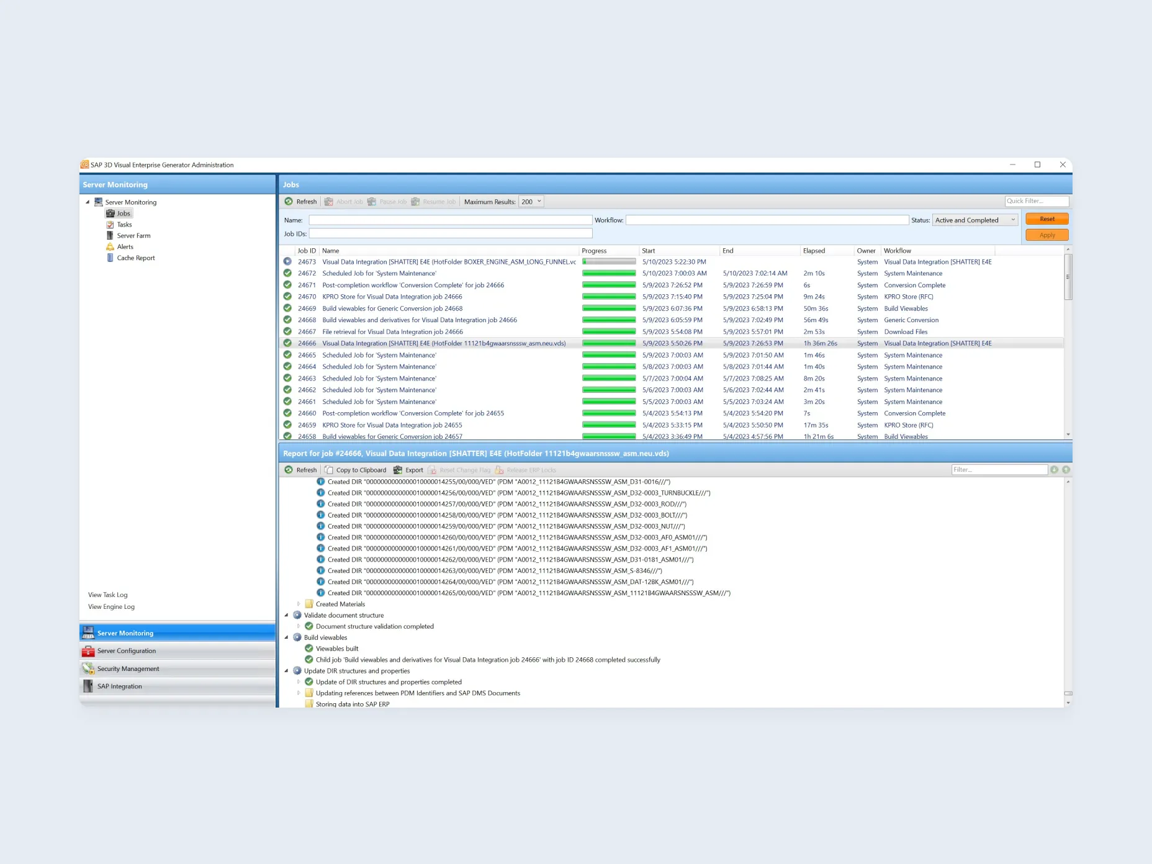Sort the jobs list by Job ID column
Screen dimensions: 1152x864
[307, 251]
